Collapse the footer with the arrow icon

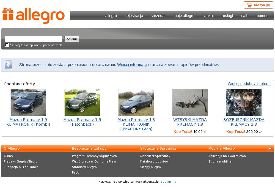click(x=270, y=148)
